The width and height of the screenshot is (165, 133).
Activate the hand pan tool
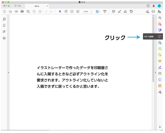point(66,12)
